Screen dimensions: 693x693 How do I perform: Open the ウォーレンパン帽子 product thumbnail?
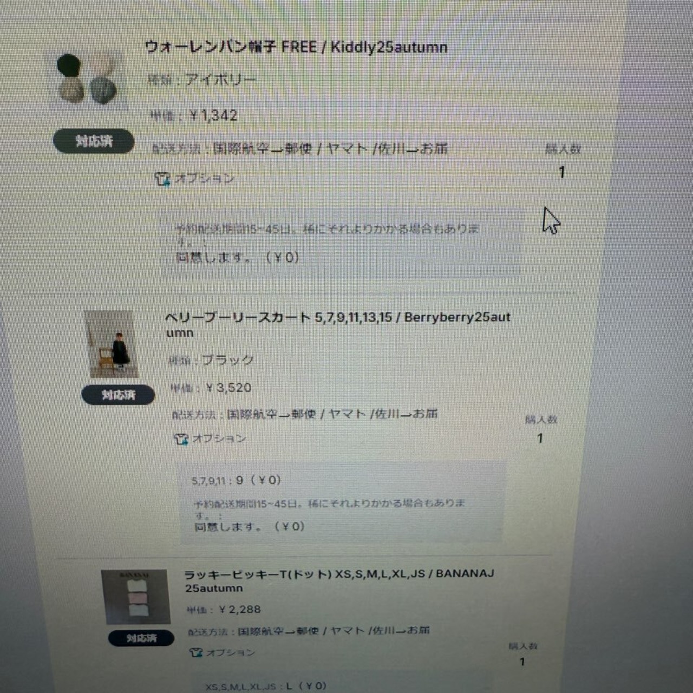[x=87, y=80]
